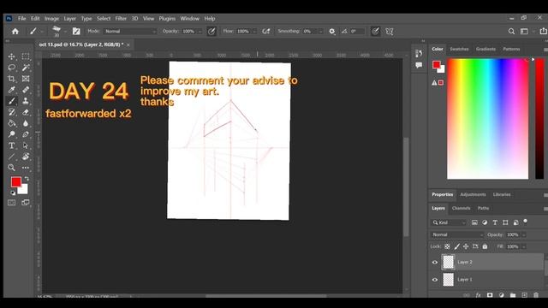
Task: Select the Pen tool
Action: (26, 134)
